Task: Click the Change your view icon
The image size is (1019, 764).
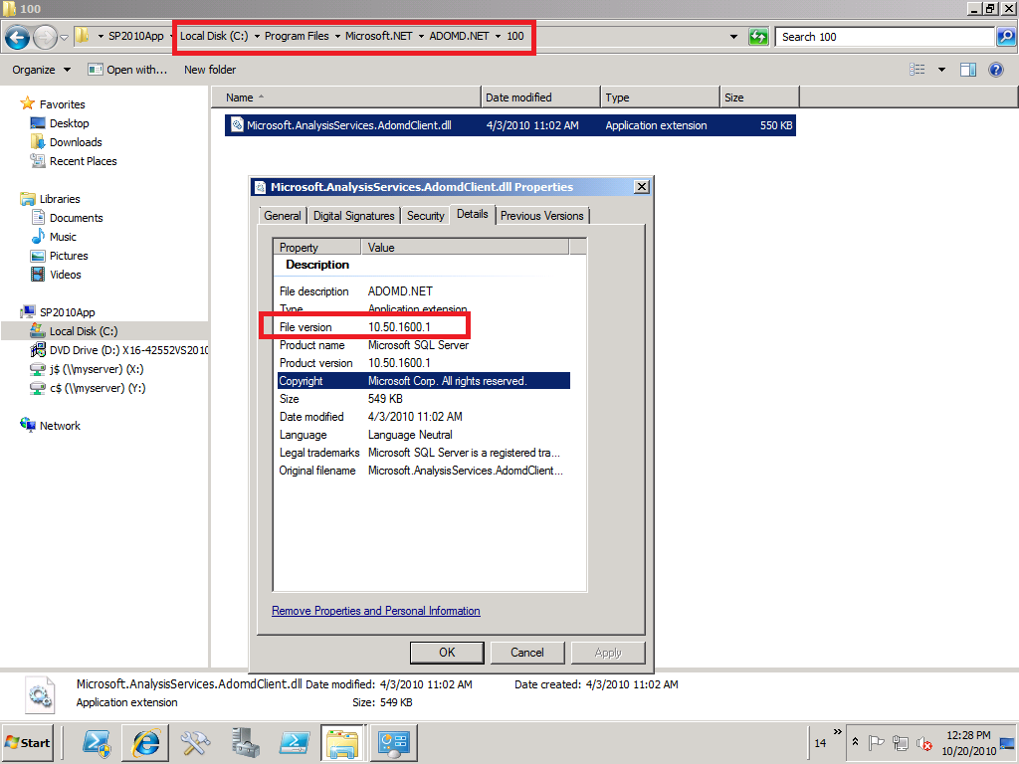Action: coord(917,70)
